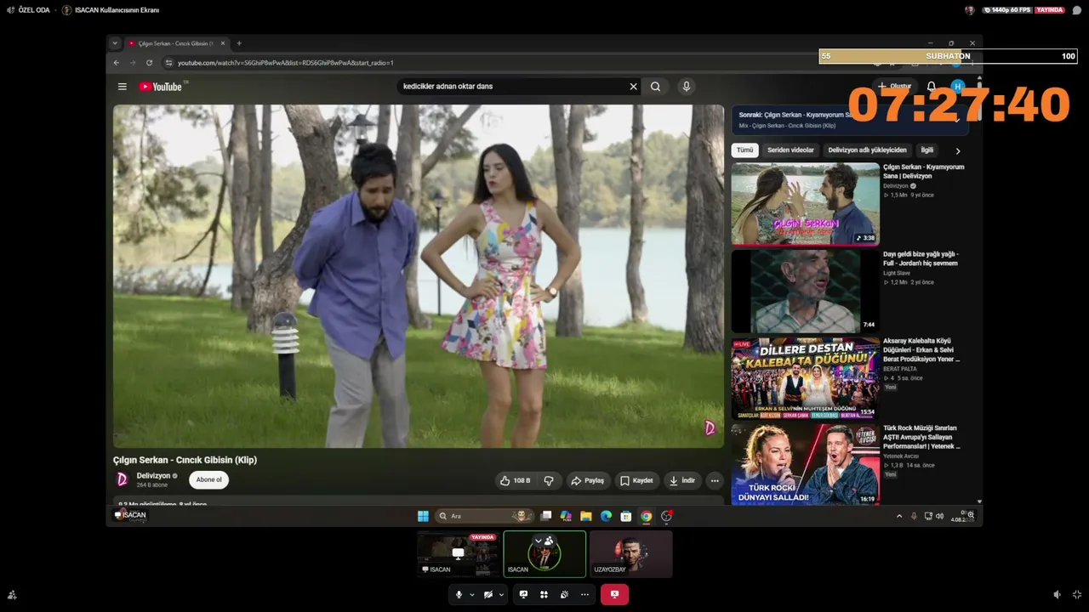Toggle the call microphone mute button
This screenshot has width=1089, height=612.
[x=459, y=595]
